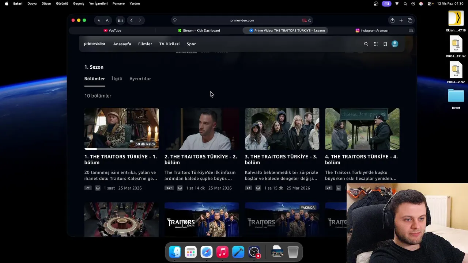
Task: Switch to the Instagram Araması tab
Action: click(x=372, y=31)
